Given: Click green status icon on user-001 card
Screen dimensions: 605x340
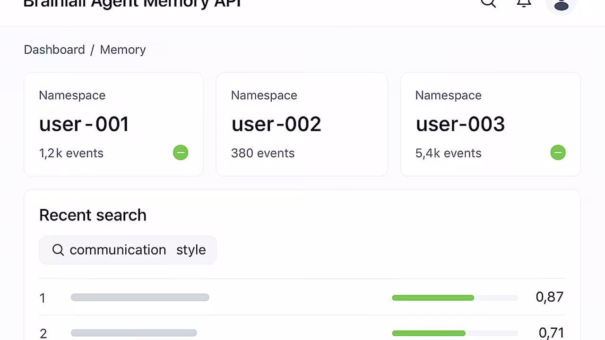Looking at the screenshot, I should 181,153.
